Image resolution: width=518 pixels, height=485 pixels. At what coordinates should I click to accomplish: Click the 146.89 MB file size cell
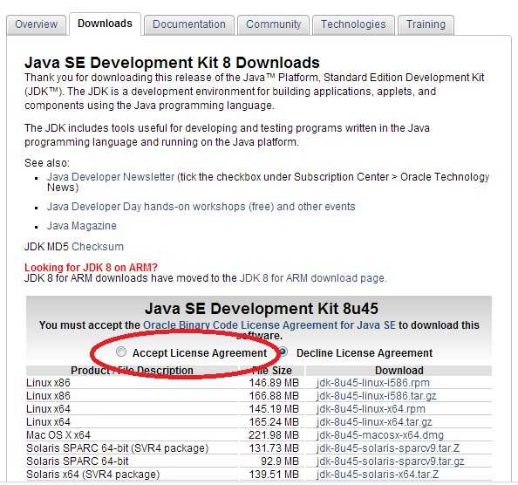point(274,383)
